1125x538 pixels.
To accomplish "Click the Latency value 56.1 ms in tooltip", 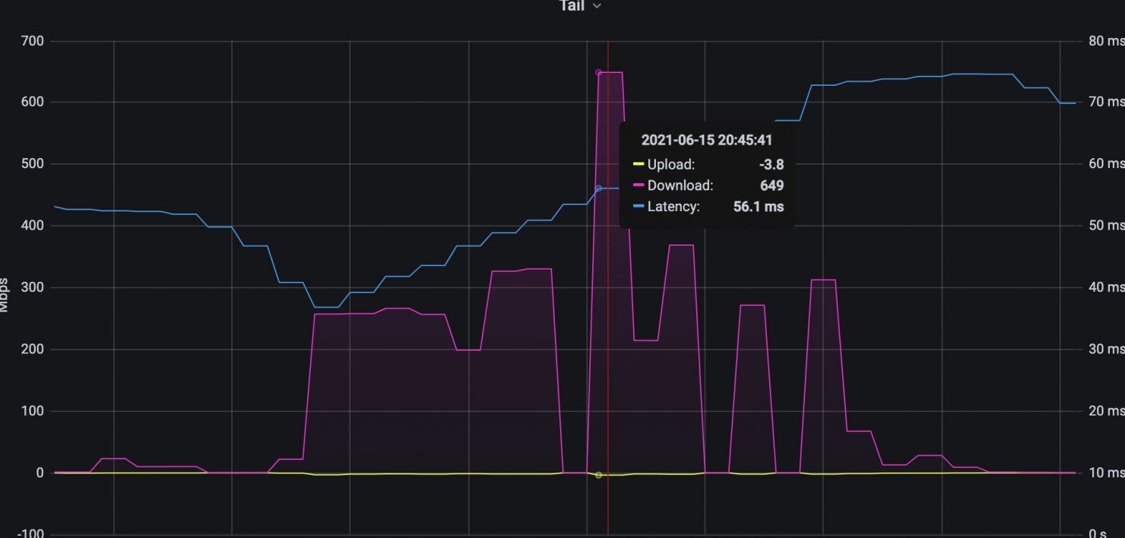I will 758,207.
